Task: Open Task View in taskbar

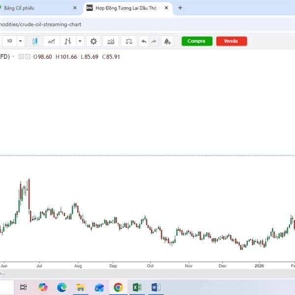Action: (23, 287)
